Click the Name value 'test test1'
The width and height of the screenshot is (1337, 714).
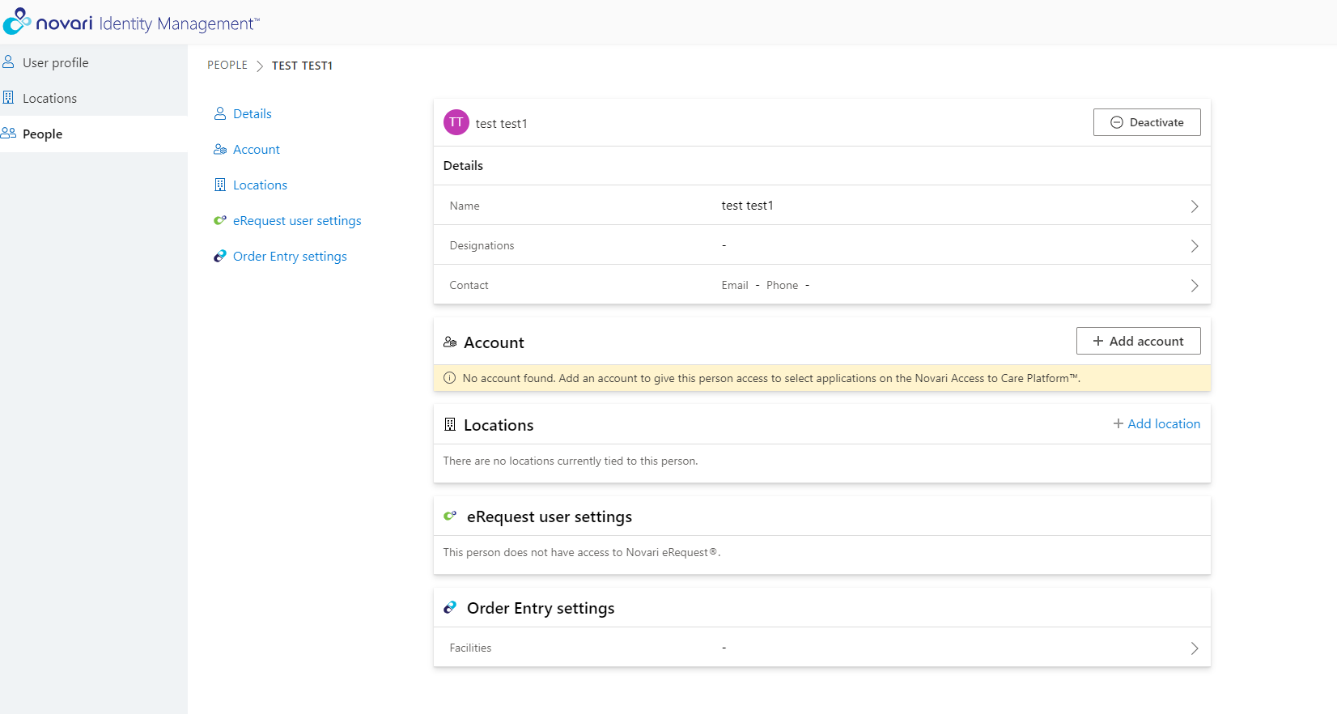[x=747, y=206]
